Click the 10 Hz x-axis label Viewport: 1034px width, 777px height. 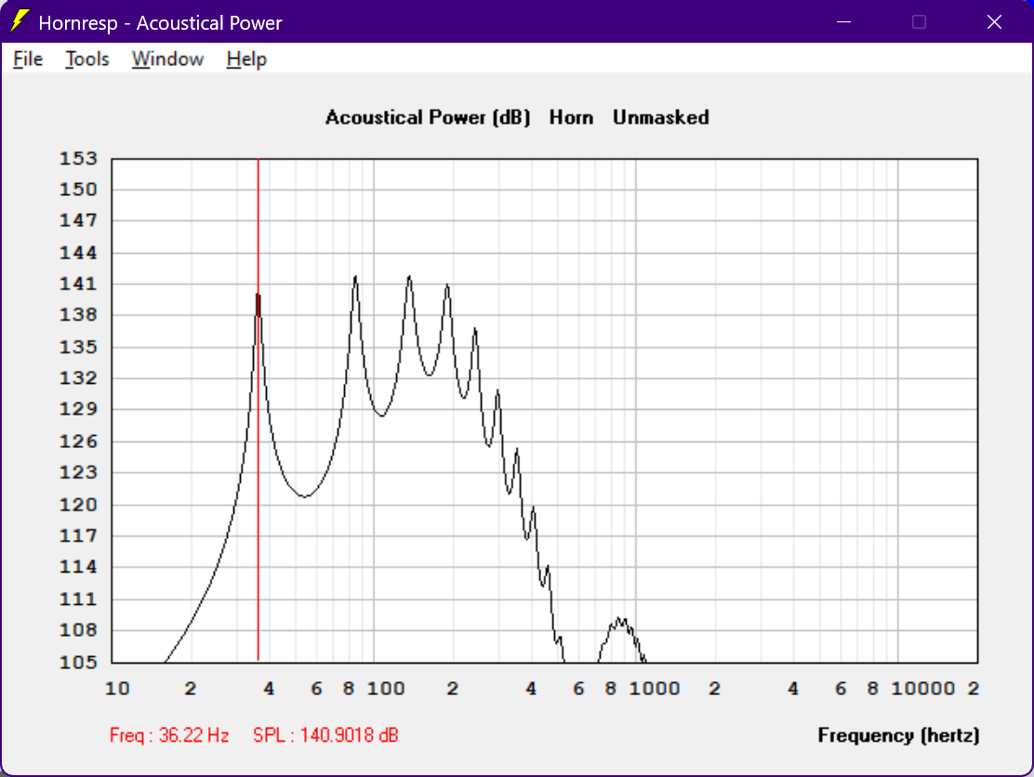[117, 689]
